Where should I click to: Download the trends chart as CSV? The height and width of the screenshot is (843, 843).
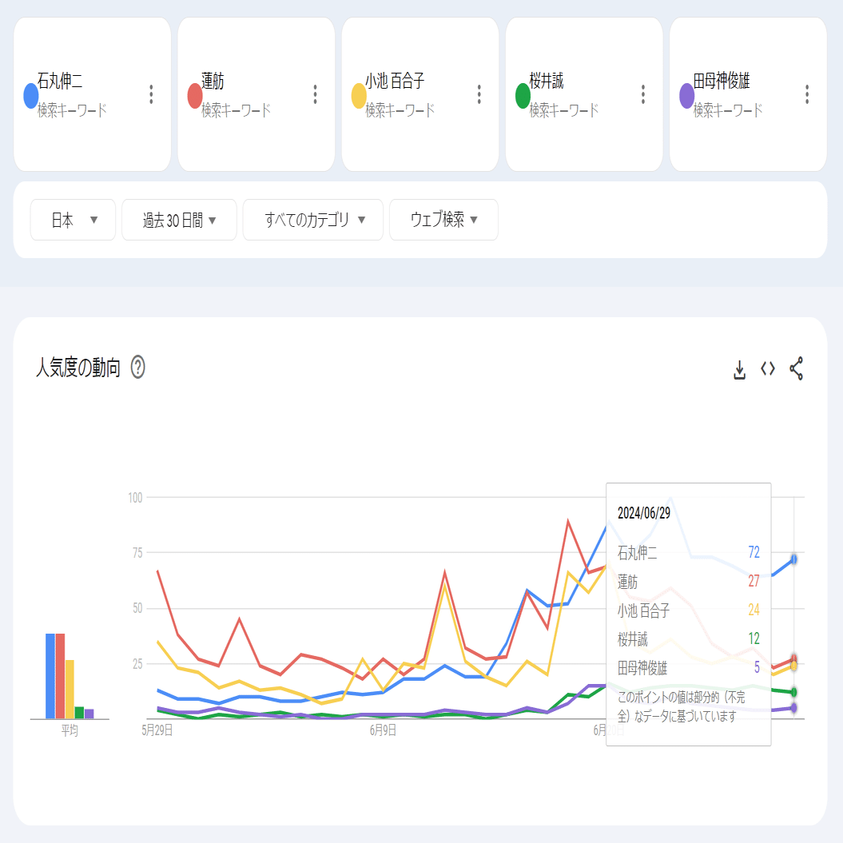click(x=738, y=369)
